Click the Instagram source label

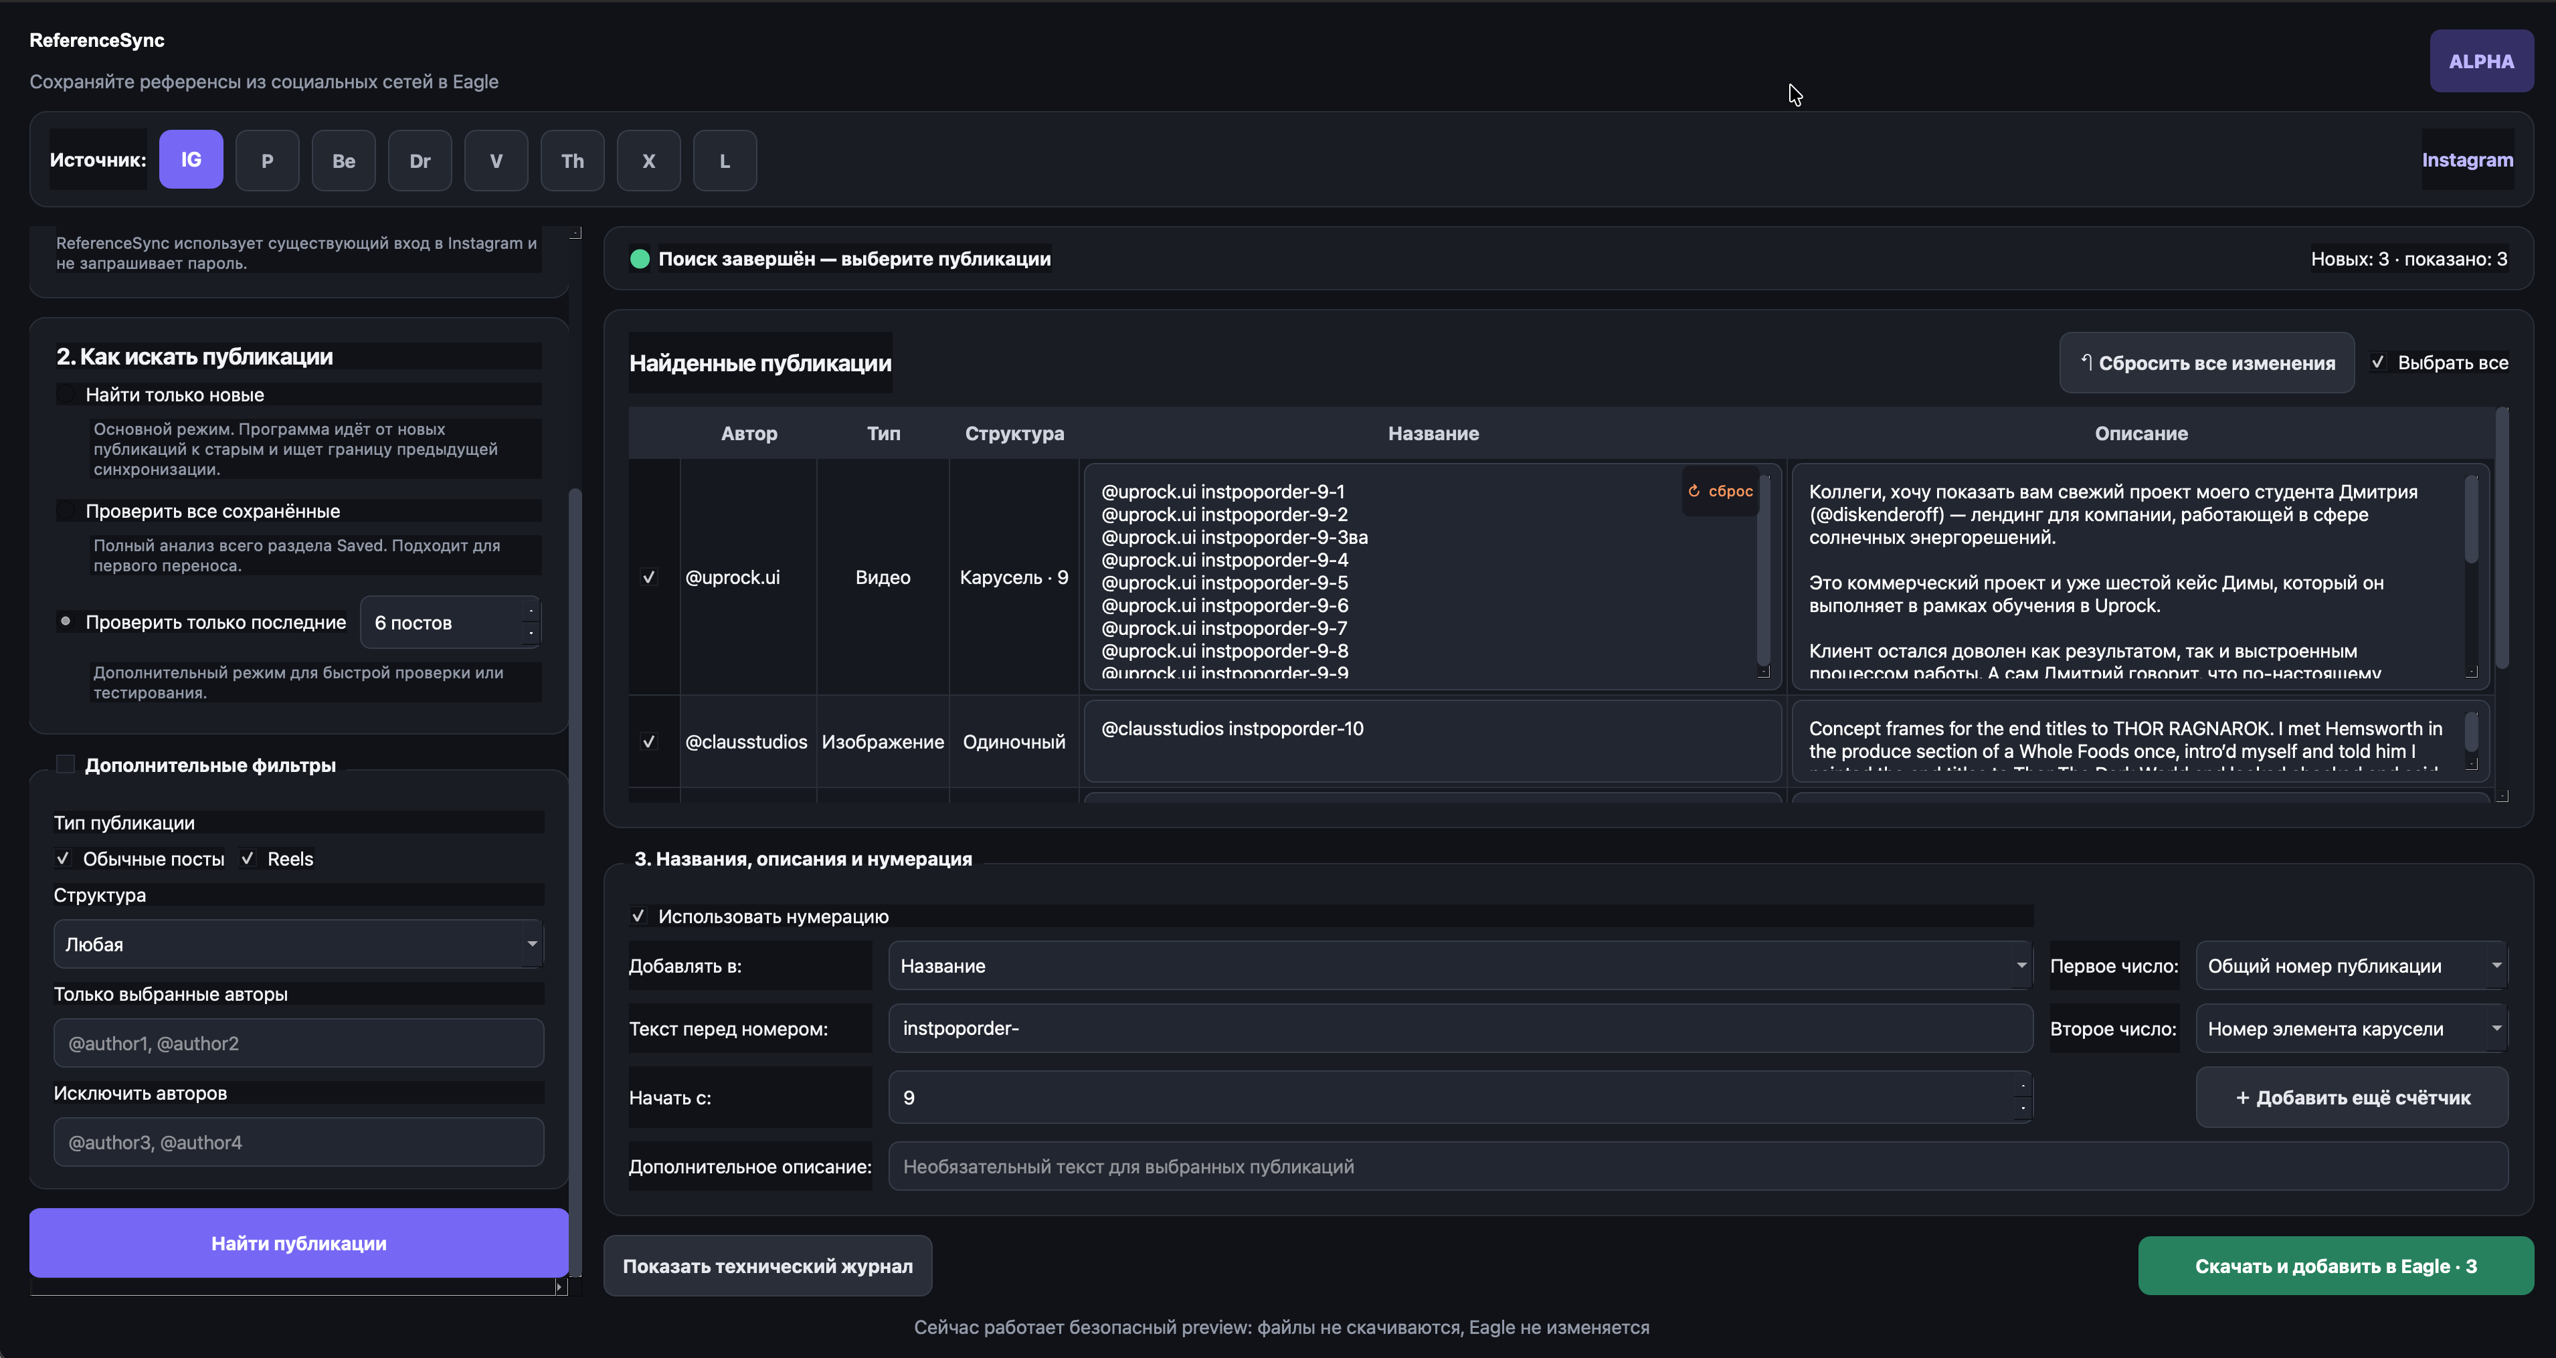tap(2467, 160)
